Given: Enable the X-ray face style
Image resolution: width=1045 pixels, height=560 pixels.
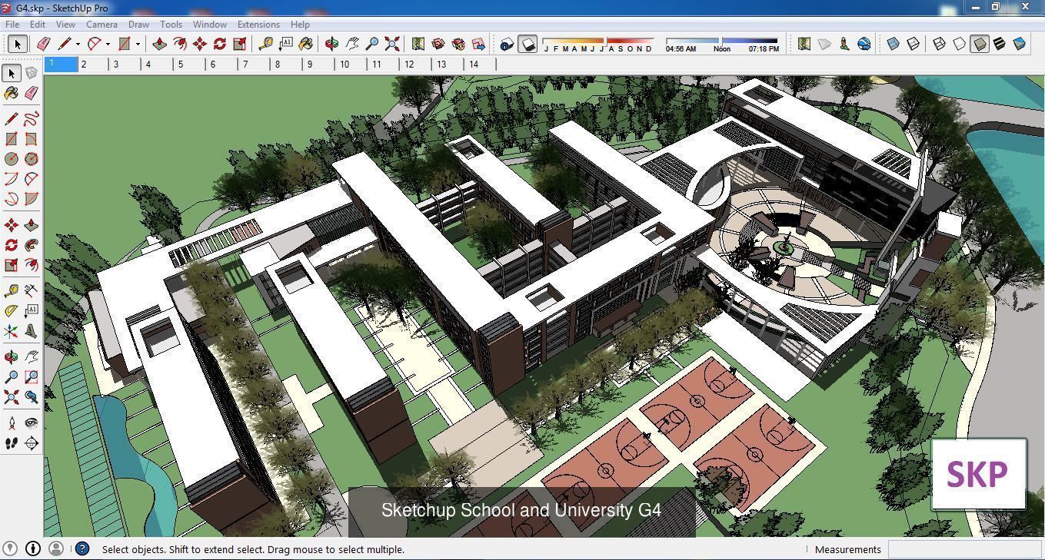Looking at the screenshot, I should click(893, 44).
